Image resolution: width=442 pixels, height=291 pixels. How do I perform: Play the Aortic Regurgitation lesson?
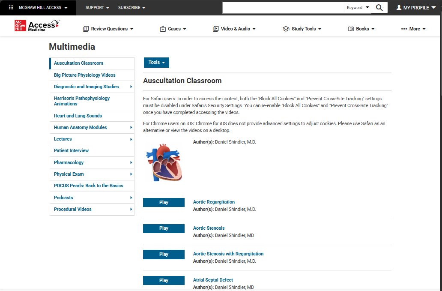[x=164, y=202]
